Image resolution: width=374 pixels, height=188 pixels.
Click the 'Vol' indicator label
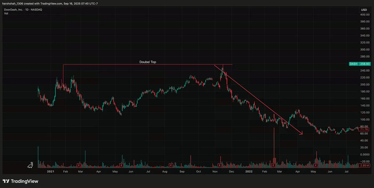pos(6,13)
